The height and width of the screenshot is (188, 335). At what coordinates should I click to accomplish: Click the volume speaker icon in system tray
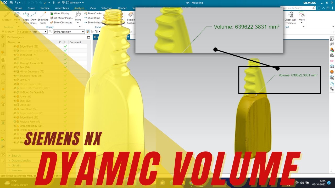click(x=302, y=183)
